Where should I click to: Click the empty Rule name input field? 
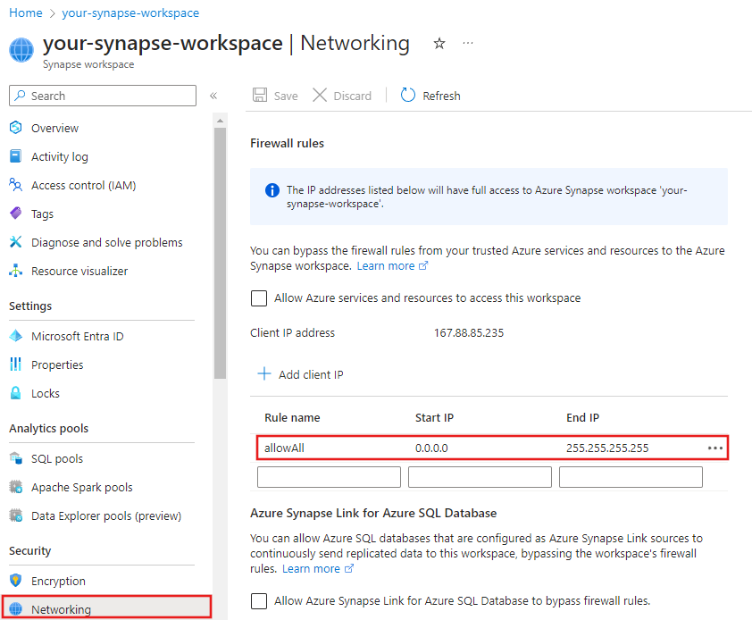tap(329, 476)
